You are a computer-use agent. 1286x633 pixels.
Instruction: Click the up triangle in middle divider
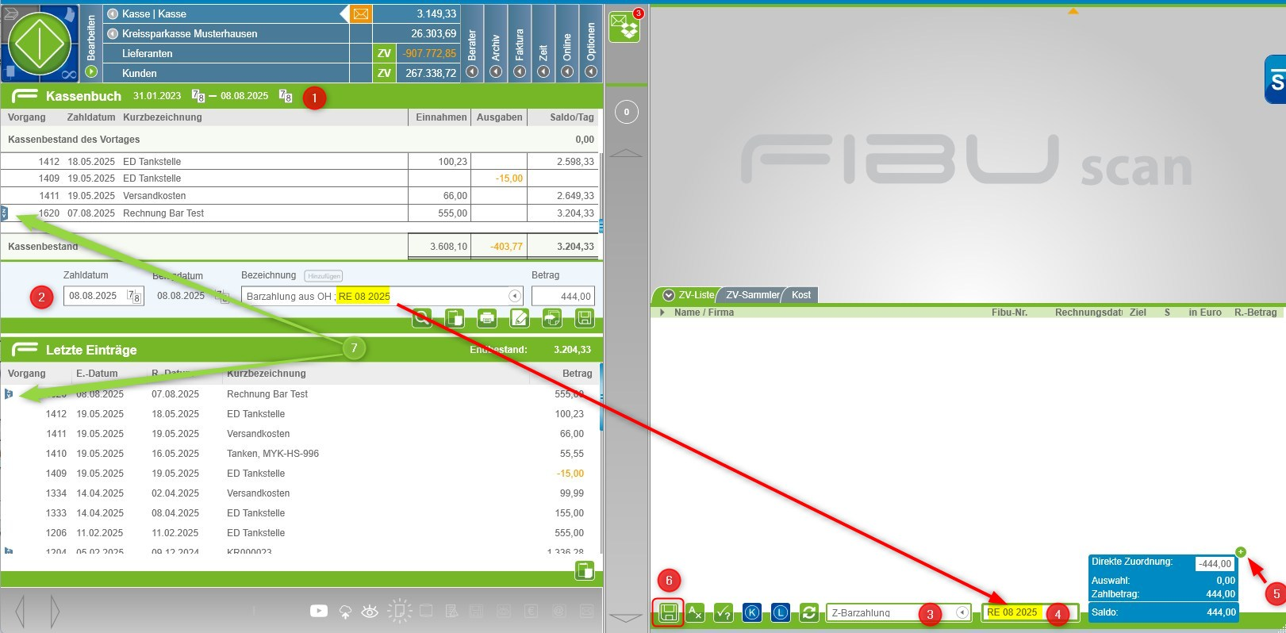627,152
